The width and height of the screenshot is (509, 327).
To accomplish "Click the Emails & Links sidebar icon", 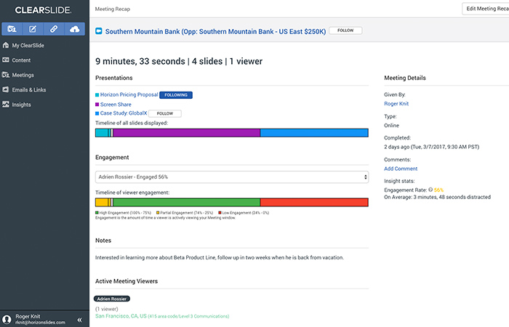I will pyautogui.click(x=6, y=89).
